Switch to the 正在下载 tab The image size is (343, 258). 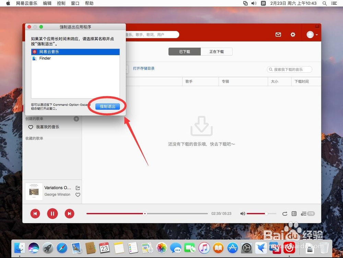pos(216,51)
